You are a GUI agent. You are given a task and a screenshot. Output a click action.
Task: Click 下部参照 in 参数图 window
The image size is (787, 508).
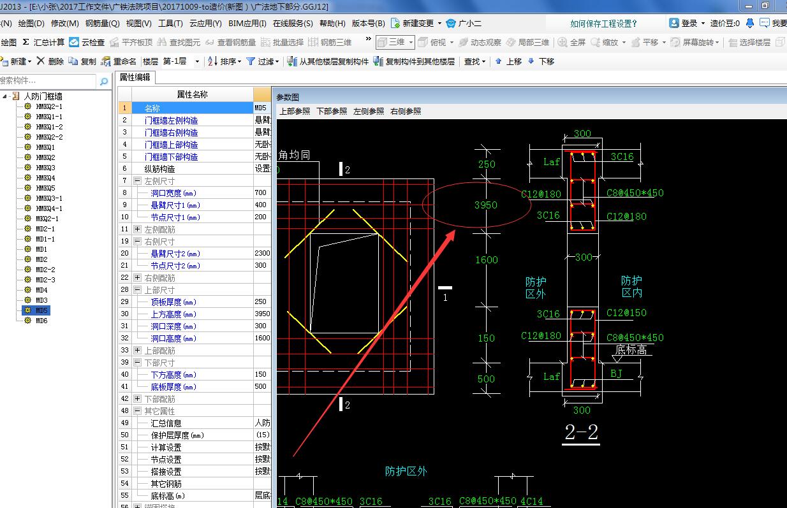pyautogui.click(x=332, y=111)
